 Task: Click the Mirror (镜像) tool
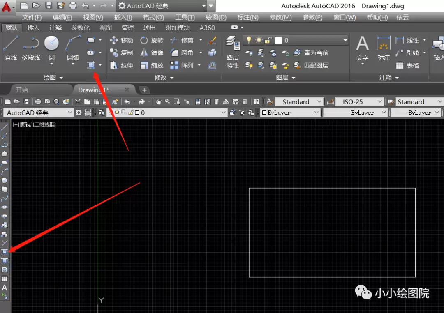(151, 53)
